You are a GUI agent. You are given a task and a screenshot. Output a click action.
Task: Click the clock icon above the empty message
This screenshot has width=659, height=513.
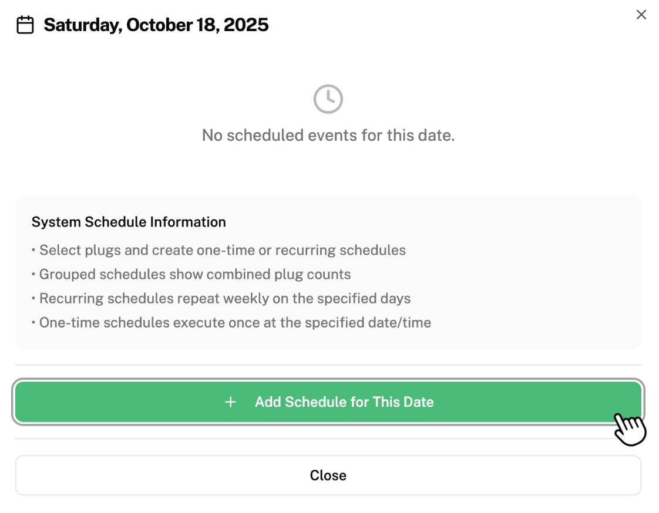point(328,99)
